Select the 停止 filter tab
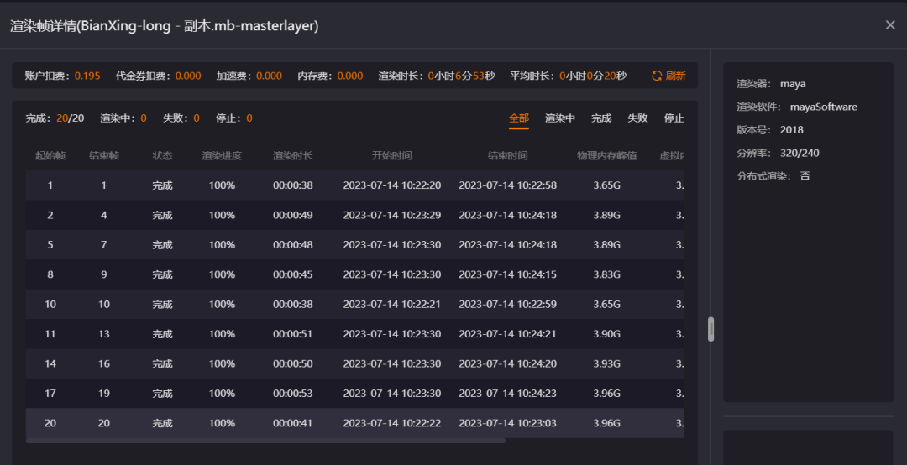The width and height of the screenshot is (907, 465). (x=674, y=118)
